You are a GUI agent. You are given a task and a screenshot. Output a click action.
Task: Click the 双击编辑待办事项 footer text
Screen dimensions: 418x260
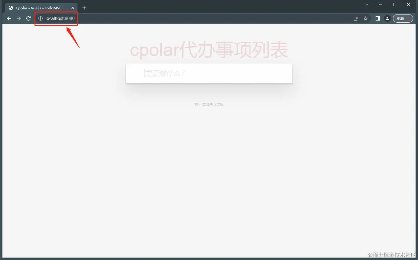tap(209, 105)
